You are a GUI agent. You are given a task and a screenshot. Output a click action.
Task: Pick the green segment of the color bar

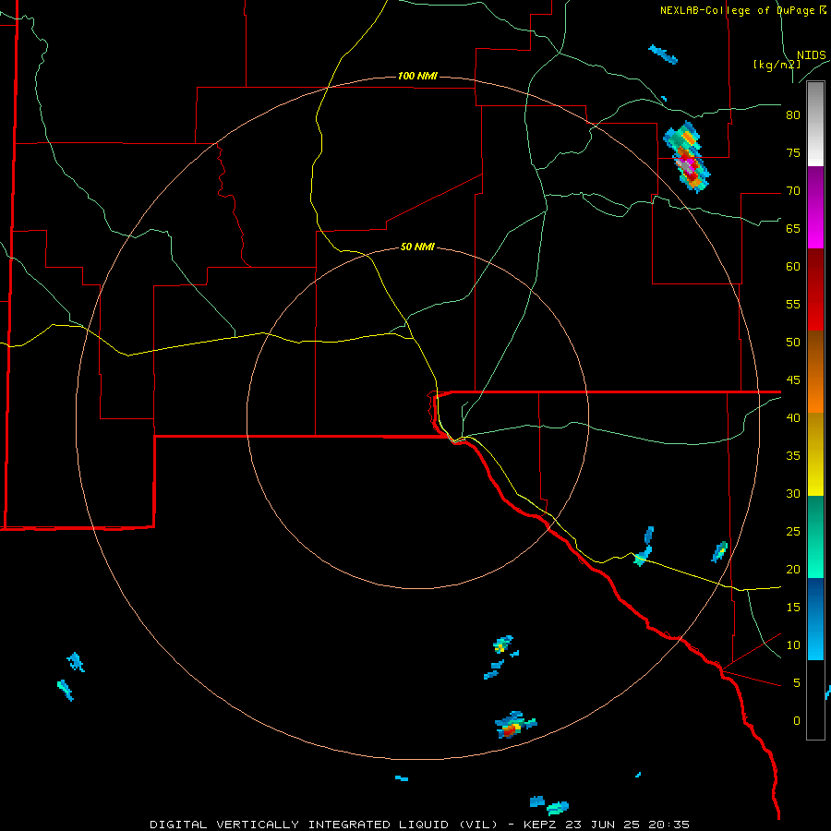pos(815,536)
